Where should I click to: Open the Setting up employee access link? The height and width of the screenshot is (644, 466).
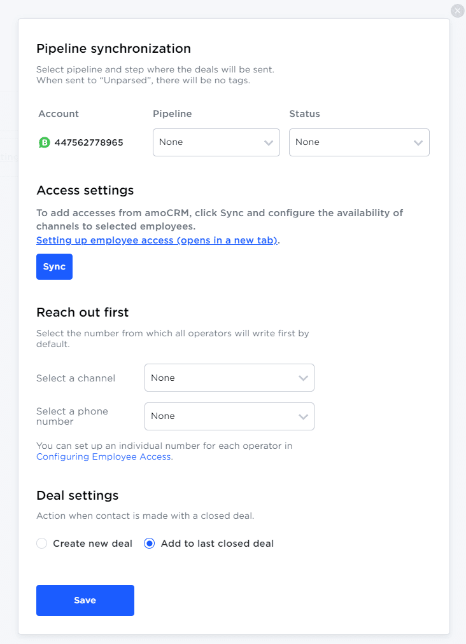click(157, 240)
